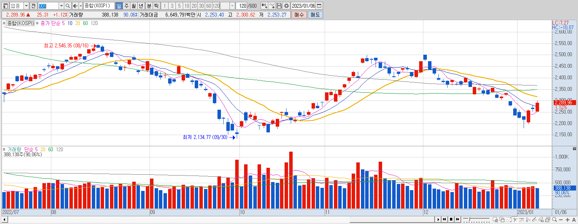
Task: Click the dotted range chart icon
Action: coord(508,220)
